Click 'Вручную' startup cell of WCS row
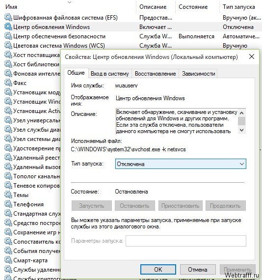 235,46
